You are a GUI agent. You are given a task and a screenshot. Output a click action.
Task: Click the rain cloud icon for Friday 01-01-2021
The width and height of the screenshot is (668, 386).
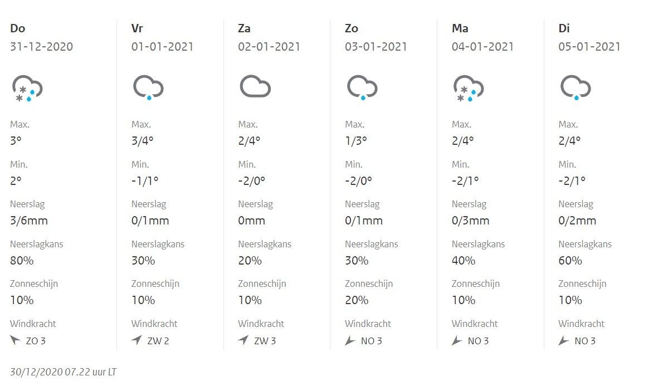tap(148, 88)
